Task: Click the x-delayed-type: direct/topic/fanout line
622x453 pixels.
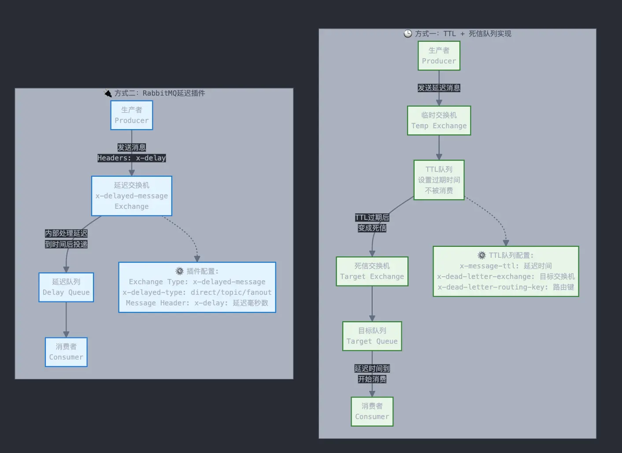Action: coord(197,292)
